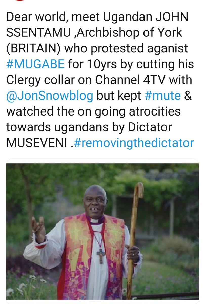Tap the archbishop's face in the photo
The image size is (205, 304).
(95, 202)
